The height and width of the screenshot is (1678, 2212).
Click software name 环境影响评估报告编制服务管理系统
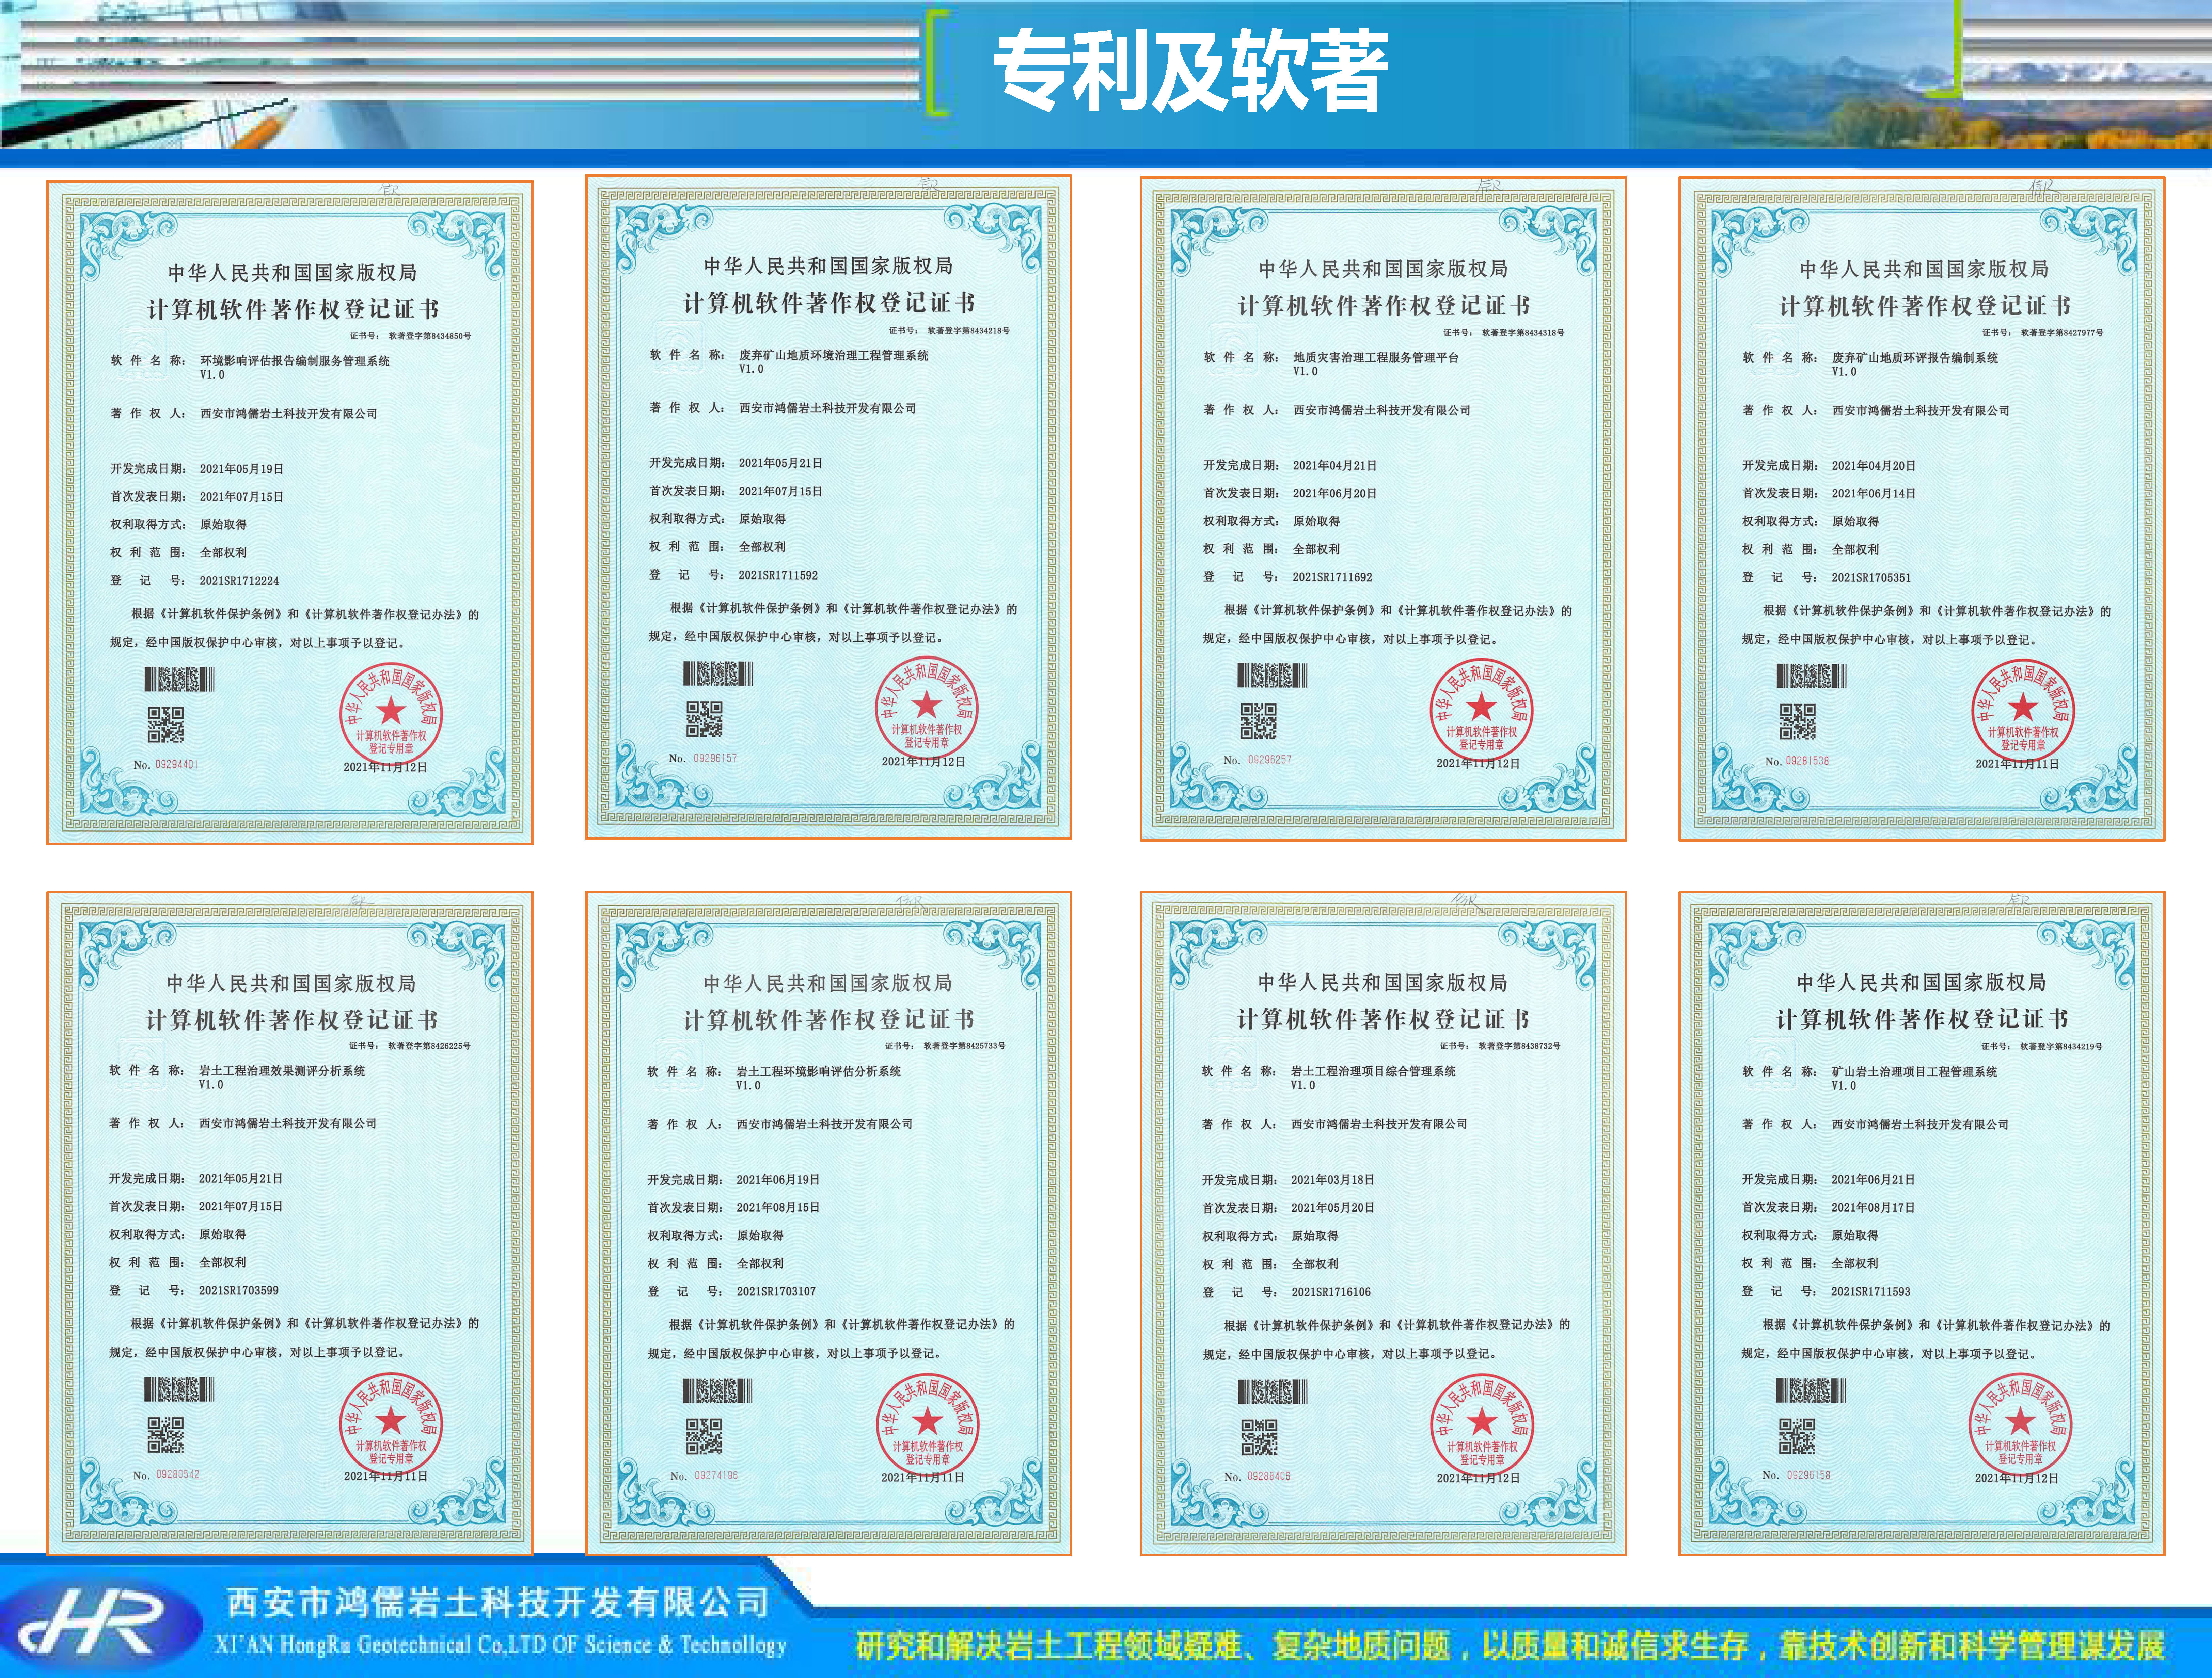point(295,361)
